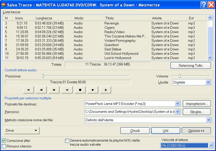This screenshot has height=151, width=216.
Task: Enable the Rimuovi silenzio checkbox
Action: [4, 146]
